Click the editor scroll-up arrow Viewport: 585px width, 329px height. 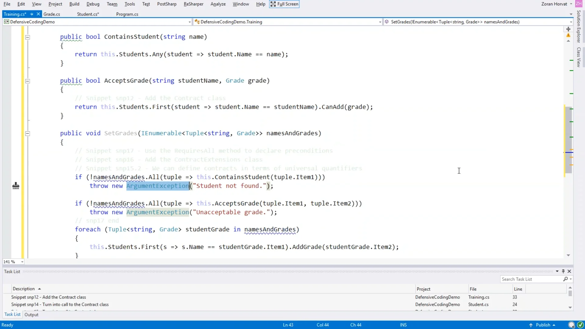(x=568, y=41)
